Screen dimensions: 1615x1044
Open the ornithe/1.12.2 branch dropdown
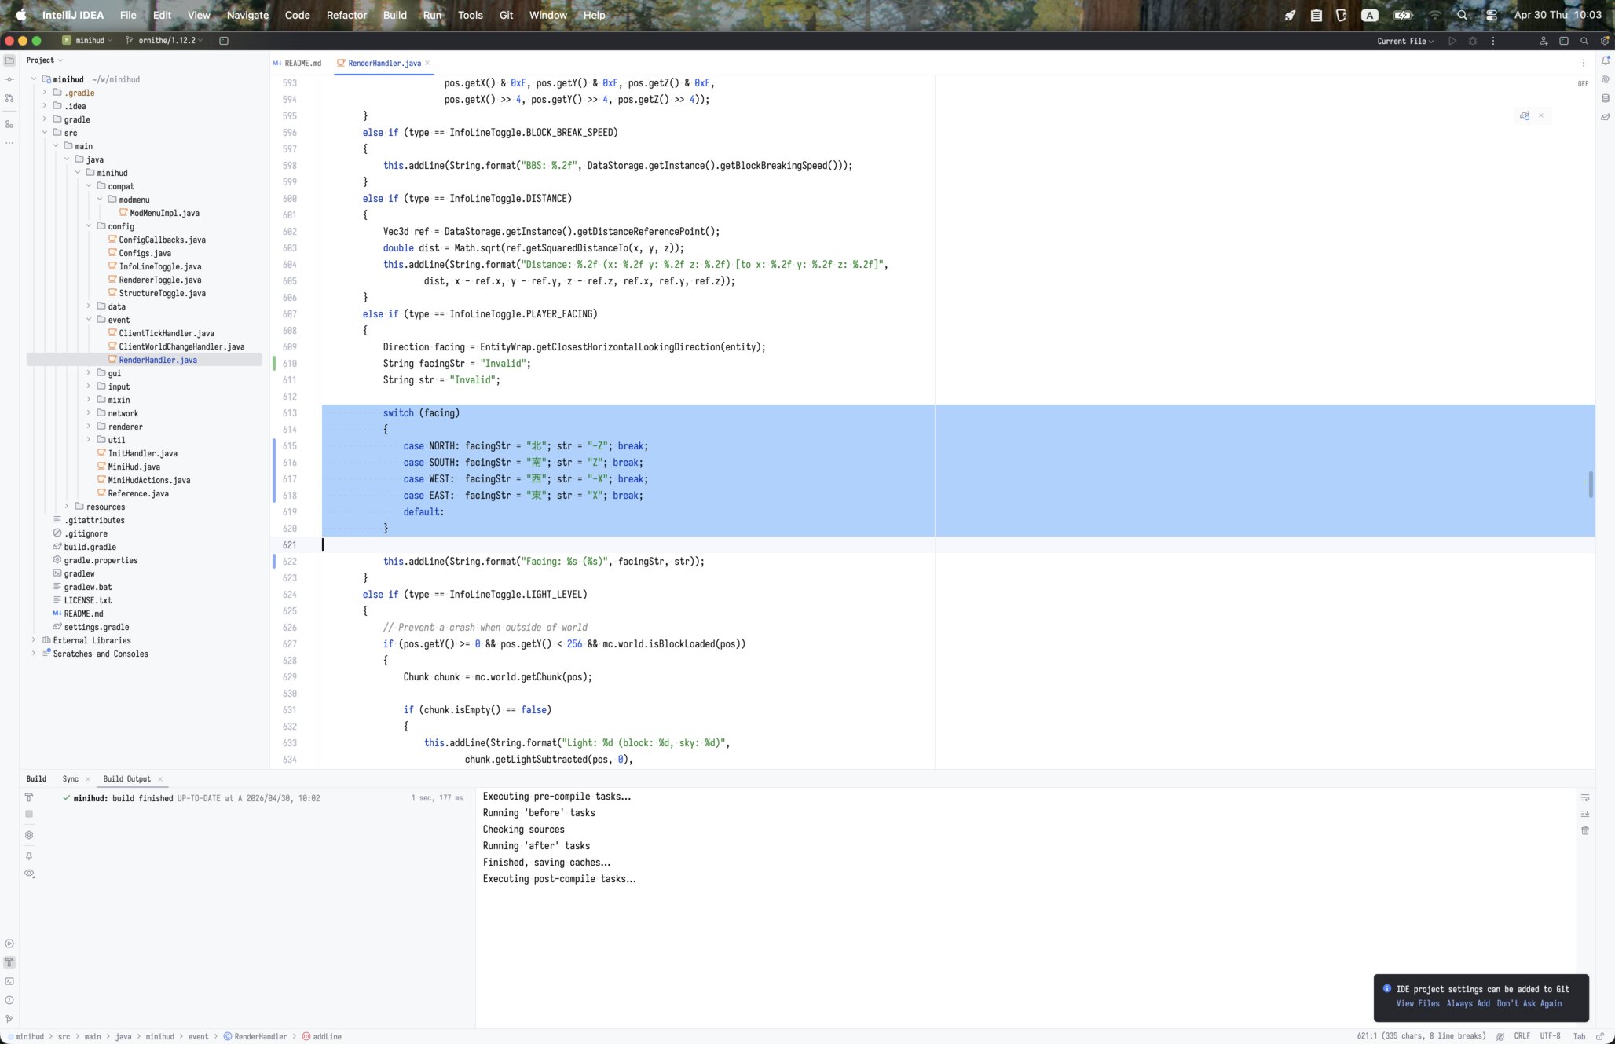(x=165, y=40)
